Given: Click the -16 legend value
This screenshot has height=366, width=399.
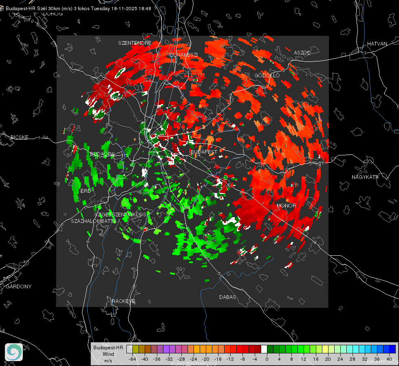Looking at the screenshot, I should (218, 359).
